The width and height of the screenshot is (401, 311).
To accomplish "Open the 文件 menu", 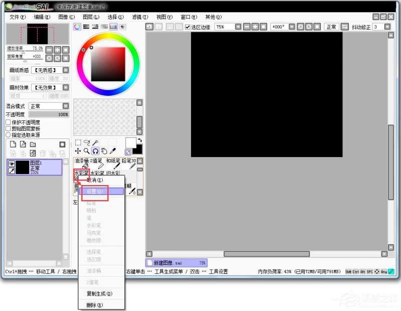I will click(x=18, y=17).
